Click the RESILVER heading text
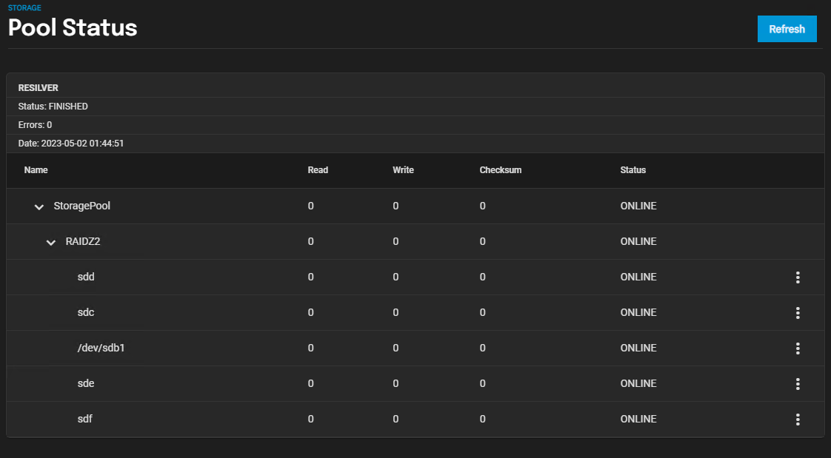The width and height of the screenshot is (831, 458). click(x=39, y=88)
